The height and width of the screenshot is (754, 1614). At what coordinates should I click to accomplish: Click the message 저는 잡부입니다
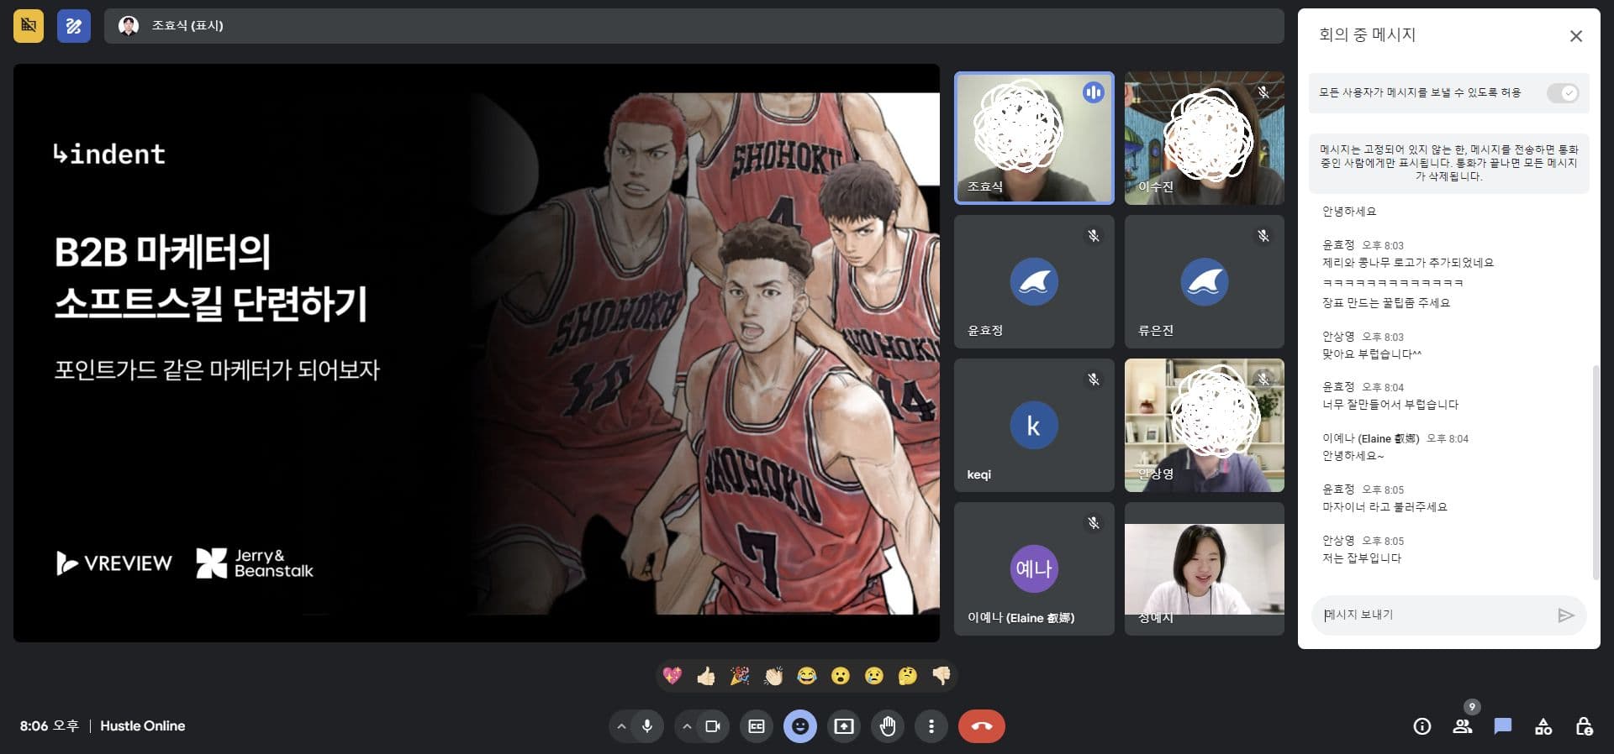pos(1362,558)
